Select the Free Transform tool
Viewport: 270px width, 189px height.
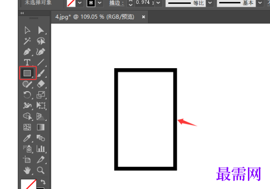(x=41, y=106)
